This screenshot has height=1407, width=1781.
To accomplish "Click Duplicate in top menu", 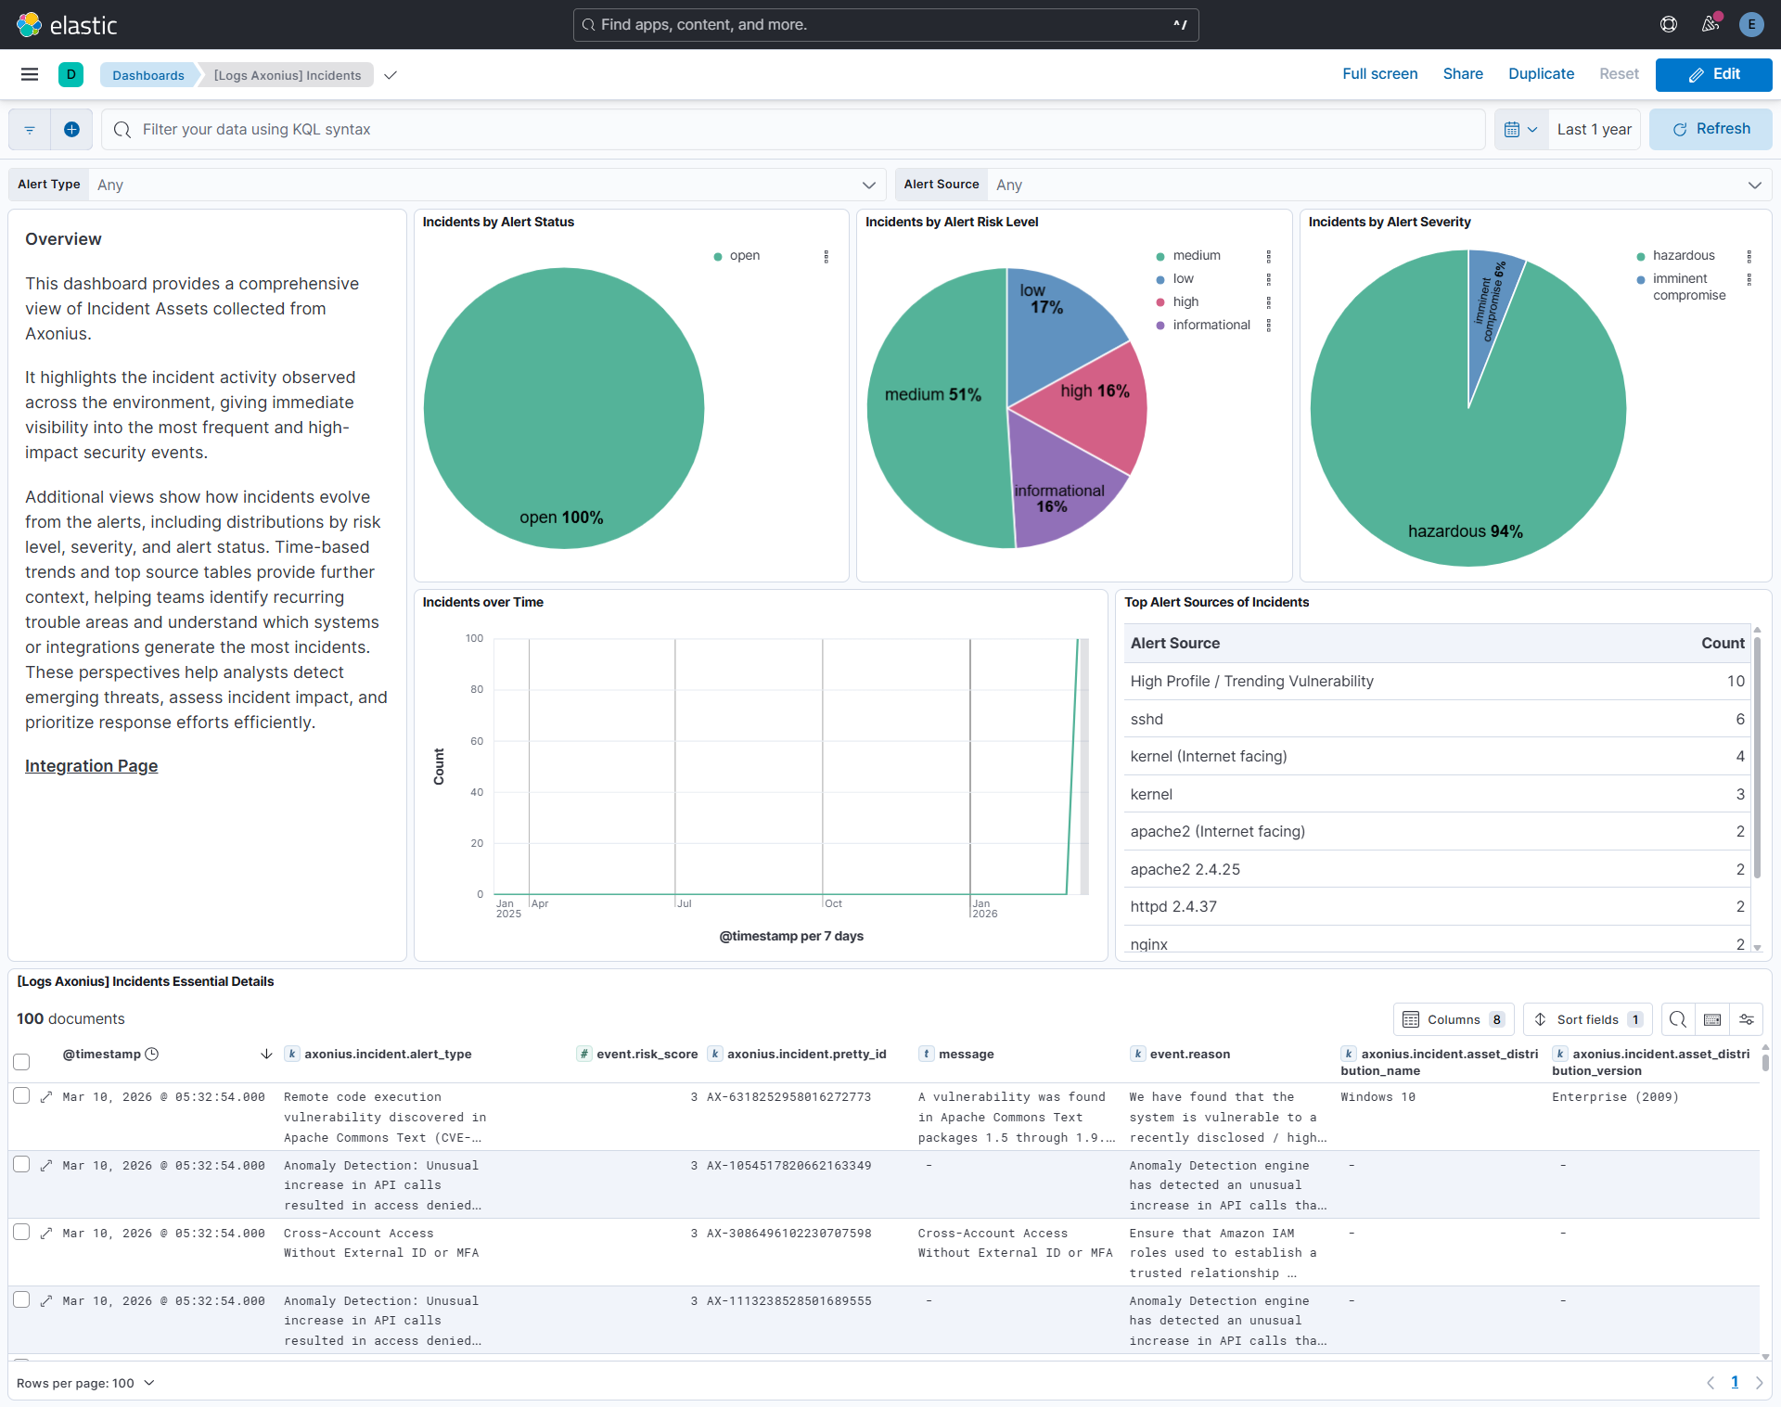I will pyautogui.click(x=1541, y=74).
